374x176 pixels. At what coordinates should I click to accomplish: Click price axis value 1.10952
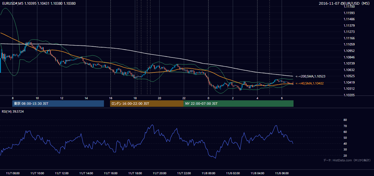349,51
